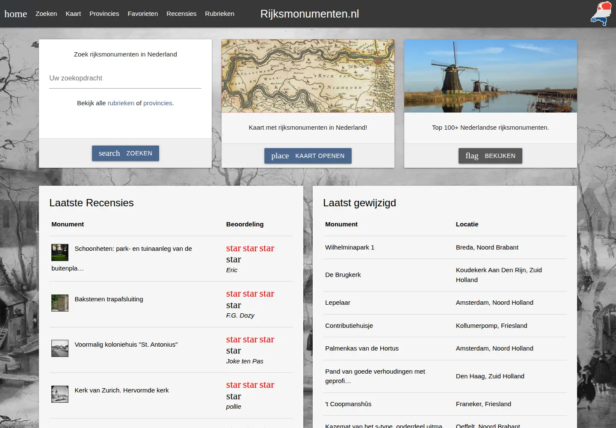The height and width of the screenshot is (428, 616).
Task: Click the star rating by F.G. Dozy
Action: coord(250,299)
